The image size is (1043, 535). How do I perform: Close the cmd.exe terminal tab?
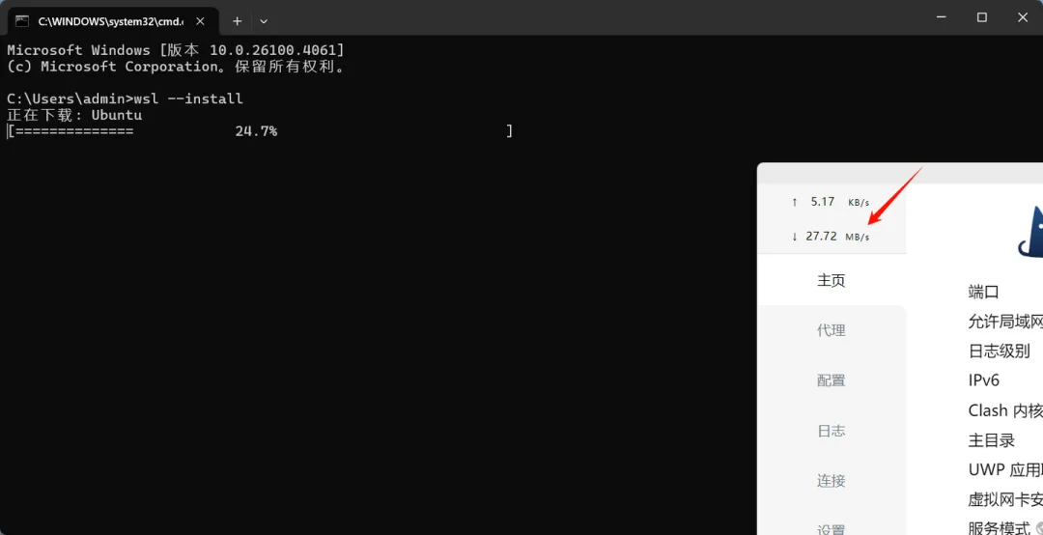(200, 20)
